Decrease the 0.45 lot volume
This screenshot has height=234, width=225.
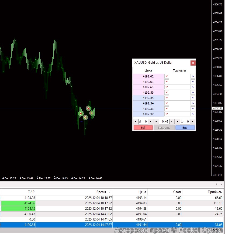click(156, 122)
